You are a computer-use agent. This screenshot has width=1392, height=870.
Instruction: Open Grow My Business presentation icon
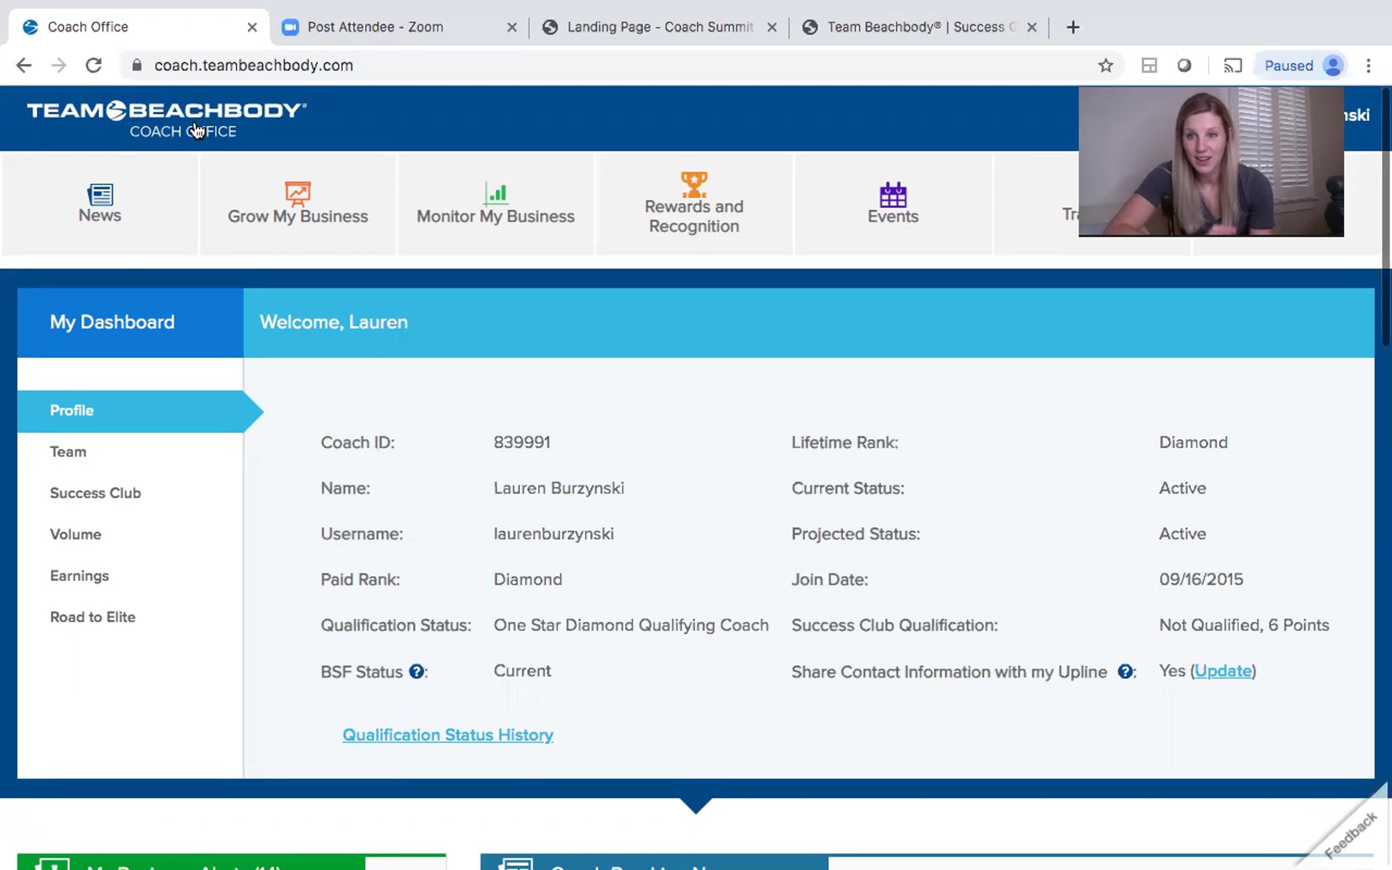298,194
